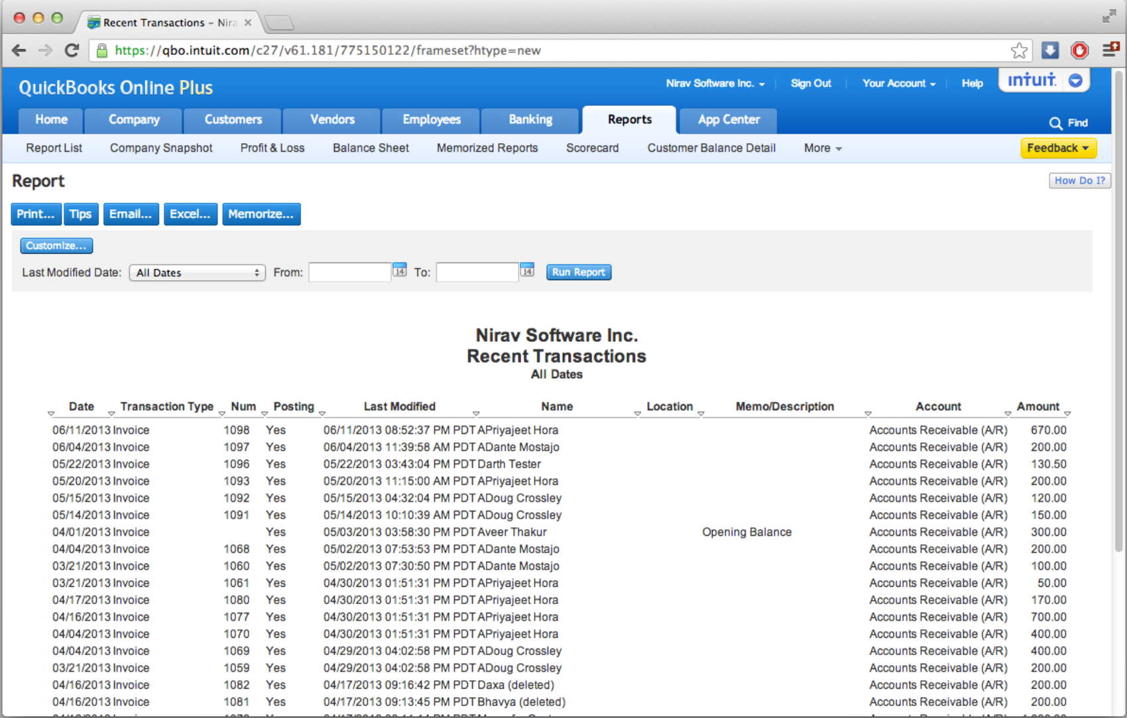Open the Last Modified Date dropdown
1127x718 pixels.
click(198, 273)
